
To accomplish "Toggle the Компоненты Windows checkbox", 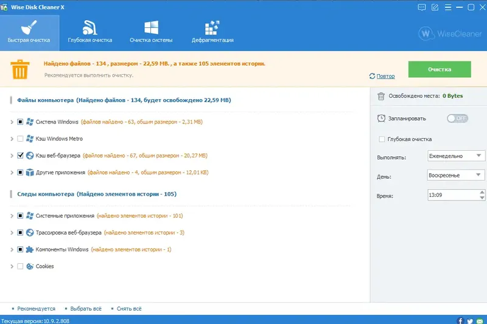I will [20, 249].
